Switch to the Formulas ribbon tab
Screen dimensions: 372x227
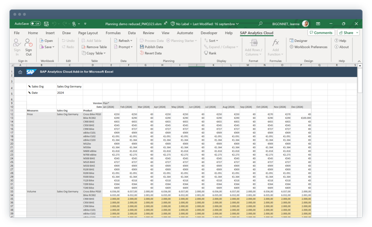click(x=113, y=33)
